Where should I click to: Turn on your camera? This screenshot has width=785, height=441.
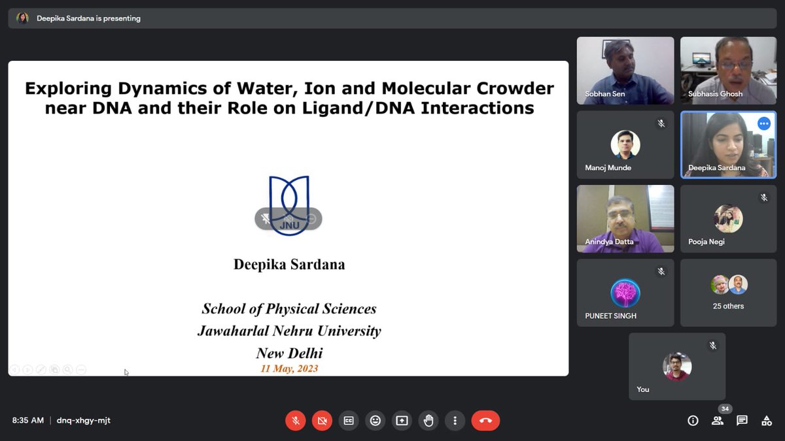[322, 421]
